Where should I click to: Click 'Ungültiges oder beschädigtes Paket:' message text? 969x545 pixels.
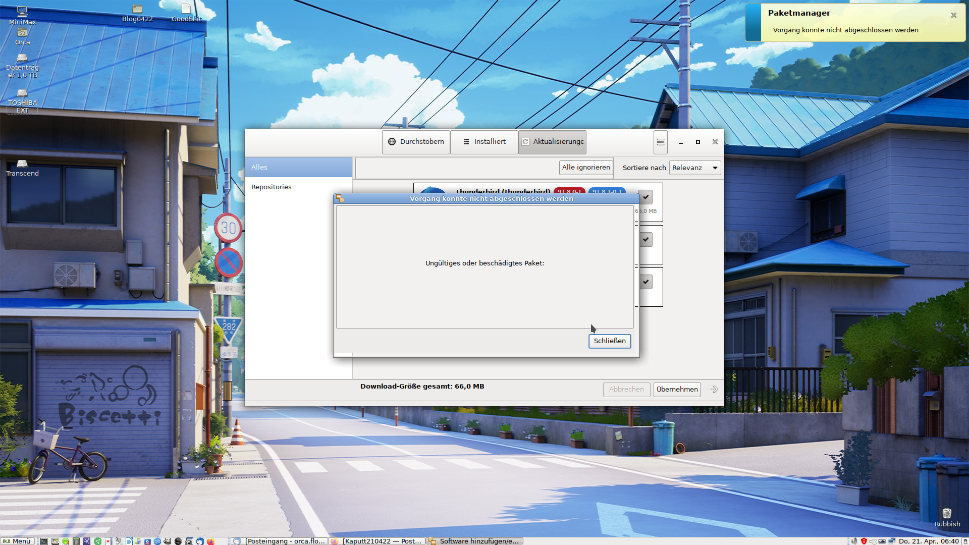click(x=484, y=263)
